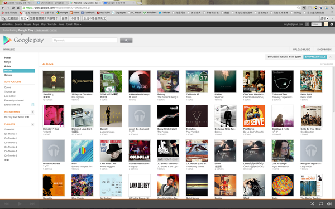Toggle repeat in the player bar

[x=320, y=204]
